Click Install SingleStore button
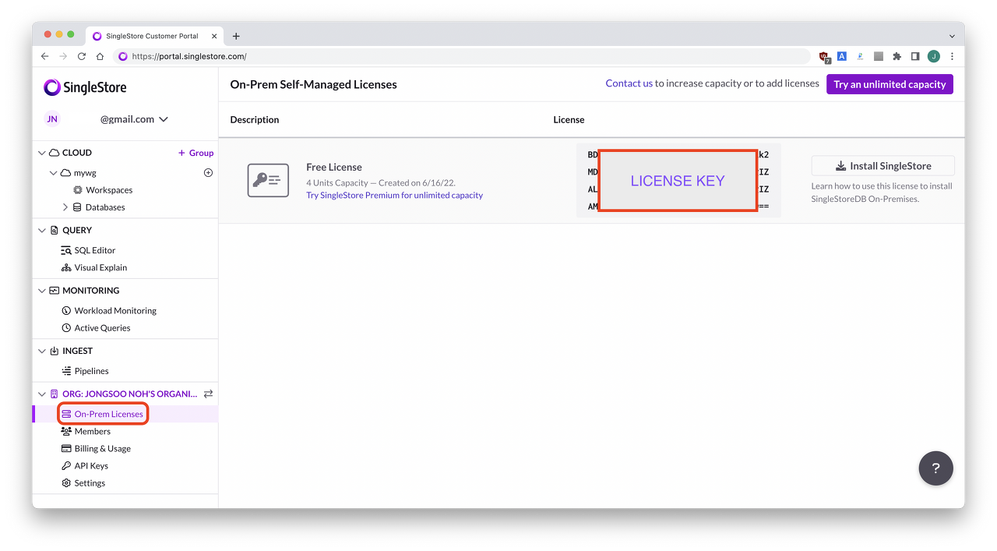 [883, 166]
